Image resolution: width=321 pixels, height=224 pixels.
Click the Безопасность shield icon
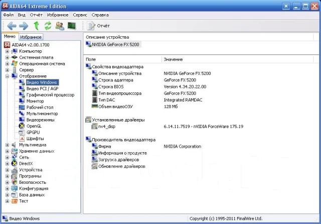[15, 182]
